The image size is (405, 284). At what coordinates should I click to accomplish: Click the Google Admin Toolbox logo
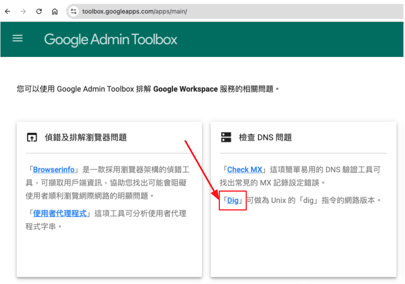pos(110,39)
